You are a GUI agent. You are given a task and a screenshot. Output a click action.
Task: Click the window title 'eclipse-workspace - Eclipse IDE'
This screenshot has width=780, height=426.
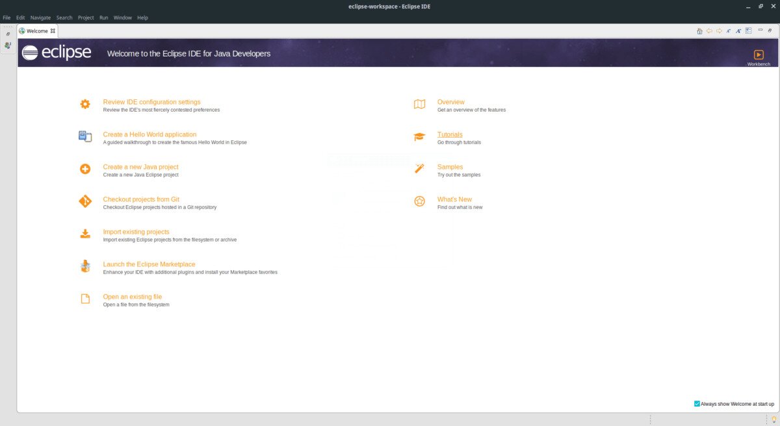(x=389, y=6)
